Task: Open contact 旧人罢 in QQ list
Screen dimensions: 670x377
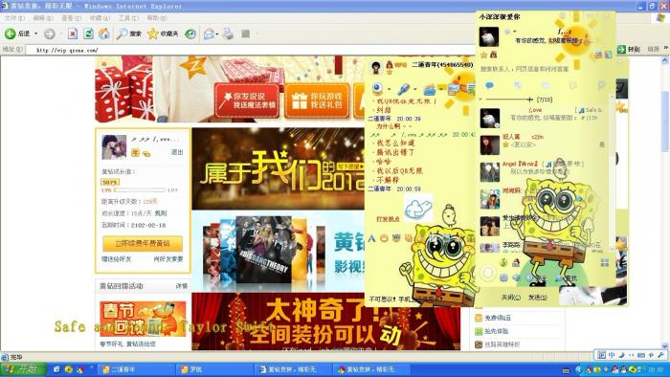Action: [x=543, y=144]
